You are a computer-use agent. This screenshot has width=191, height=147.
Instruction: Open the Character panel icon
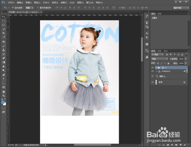[x=147, y=33]
